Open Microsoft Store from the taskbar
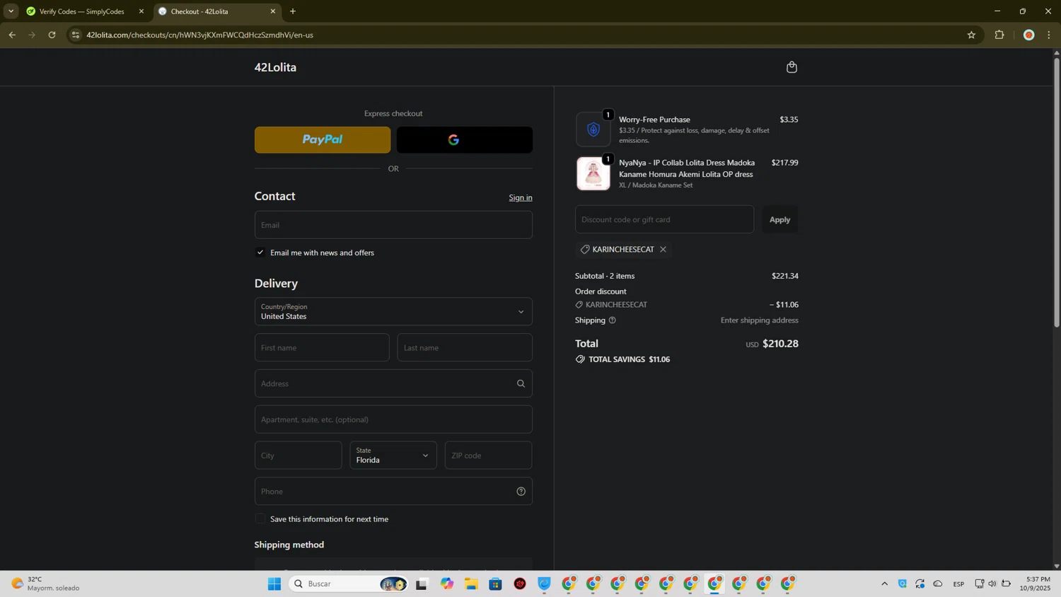 495,584
